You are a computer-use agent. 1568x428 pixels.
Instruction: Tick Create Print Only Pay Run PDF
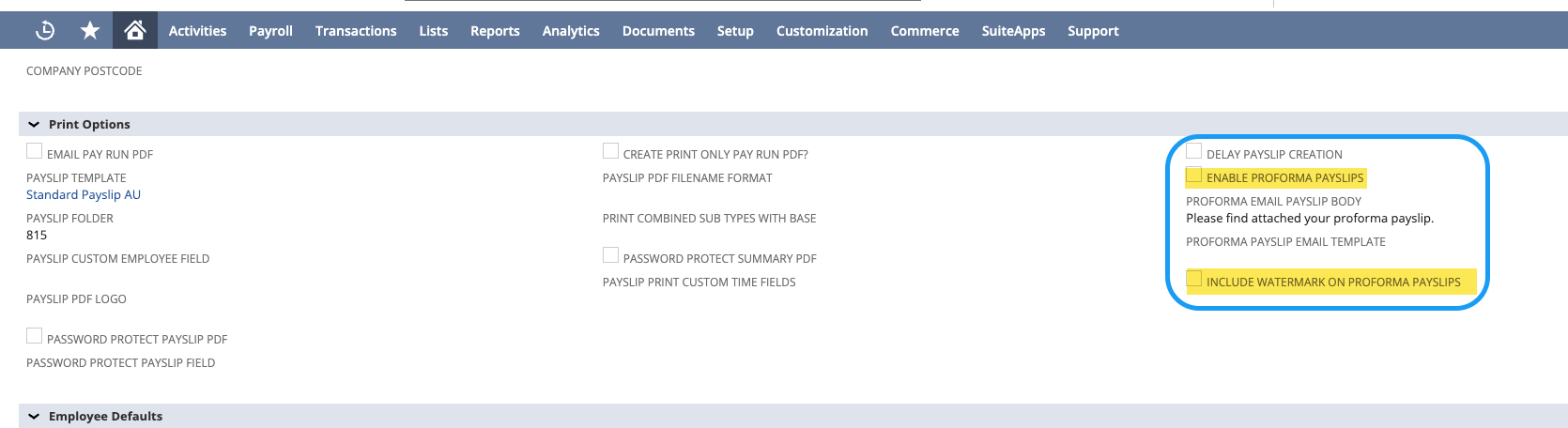point(610,151)
